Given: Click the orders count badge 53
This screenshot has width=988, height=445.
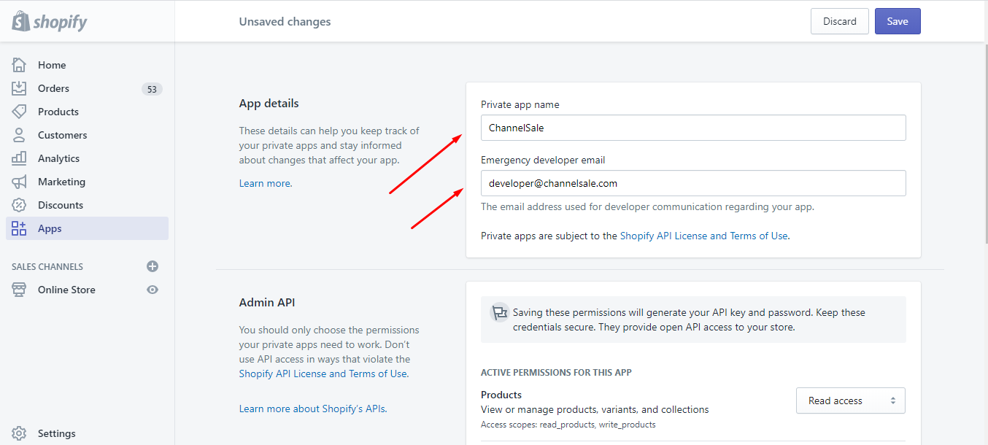Looking at the screenshot, I should [x=152, y=89].
